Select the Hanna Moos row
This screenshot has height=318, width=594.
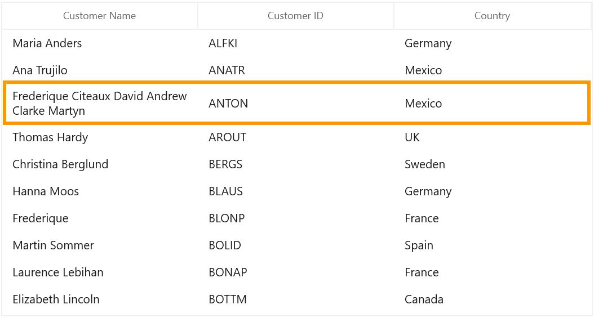click(296, 191)
